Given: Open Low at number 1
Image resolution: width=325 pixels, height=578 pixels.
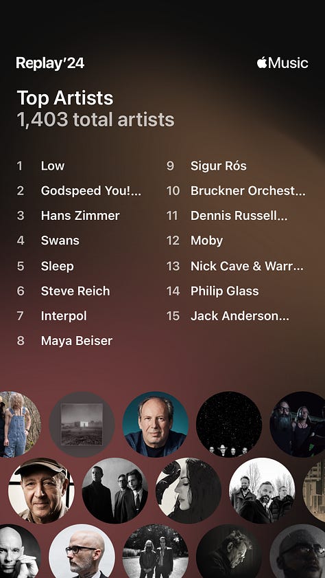Looking at the screenshot, I should tap(53, 166).
